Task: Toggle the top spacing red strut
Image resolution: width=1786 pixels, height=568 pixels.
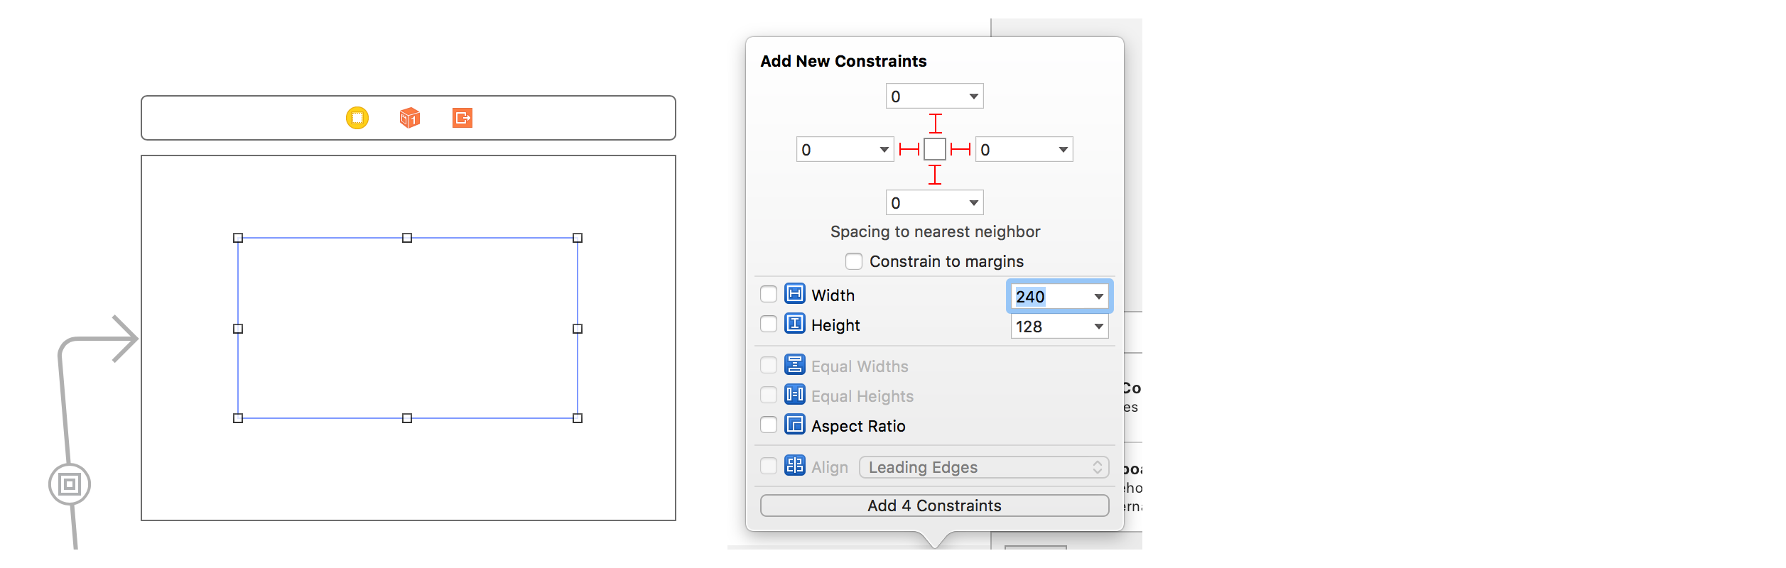Action: coord(936,124)
